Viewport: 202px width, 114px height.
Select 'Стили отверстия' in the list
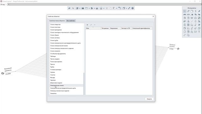[x=55, y=24]
